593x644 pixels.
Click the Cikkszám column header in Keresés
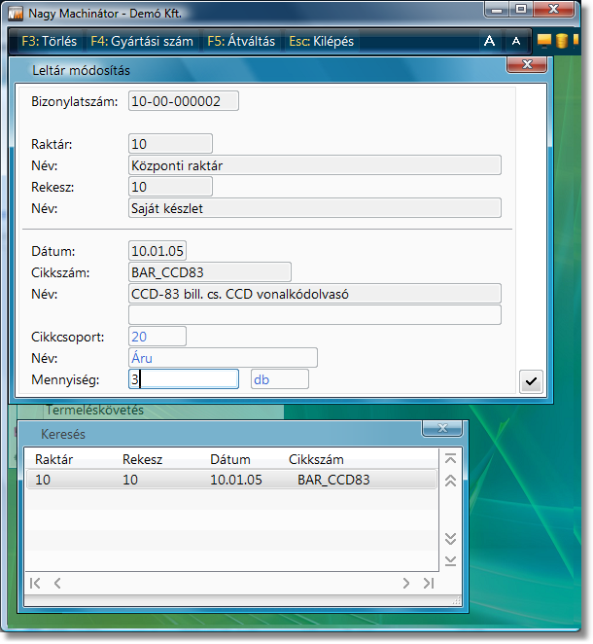pos(316,459)
